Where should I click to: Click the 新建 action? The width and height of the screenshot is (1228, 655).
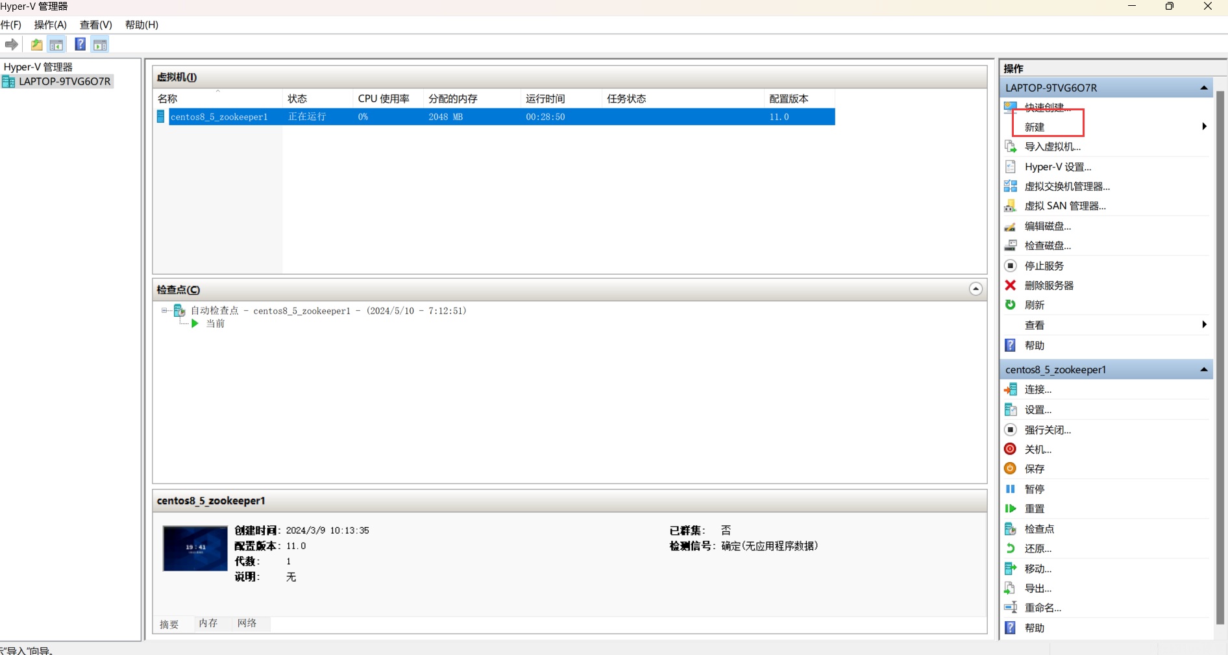coord(1035,127)
